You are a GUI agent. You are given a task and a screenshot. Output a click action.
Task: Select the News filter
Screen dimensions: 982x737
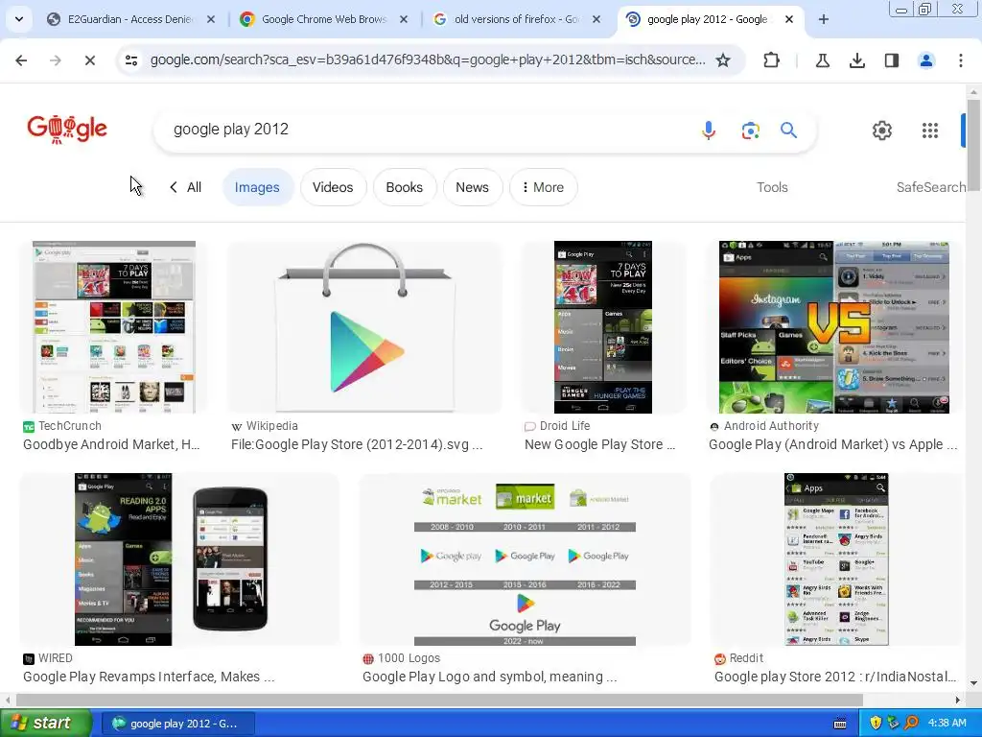[472, 187]
